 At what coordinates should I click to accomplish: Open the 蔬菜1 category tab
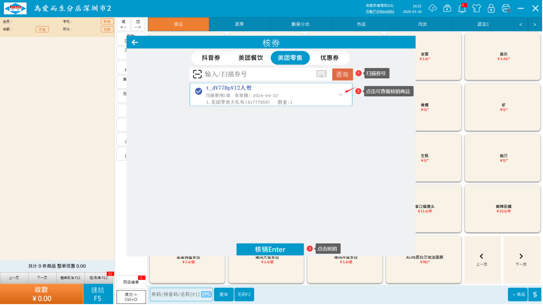point(483,24)
